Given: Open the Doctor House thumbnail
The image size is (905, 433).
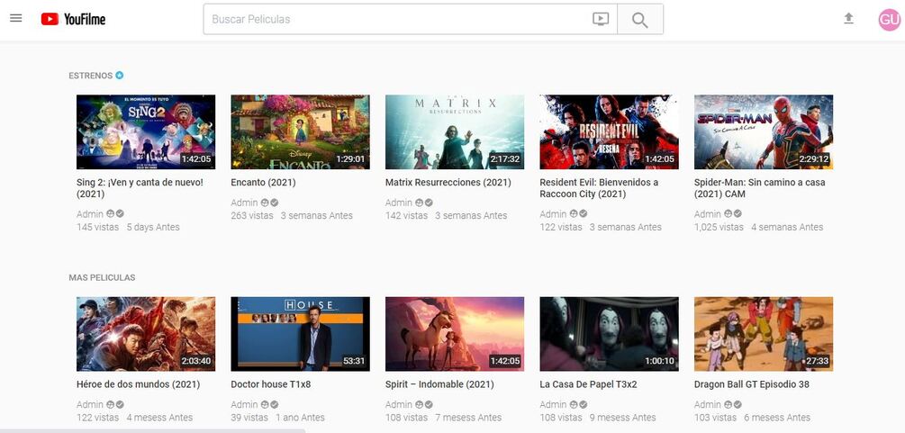Looking at the screenshot, I should tap(300, 334).
